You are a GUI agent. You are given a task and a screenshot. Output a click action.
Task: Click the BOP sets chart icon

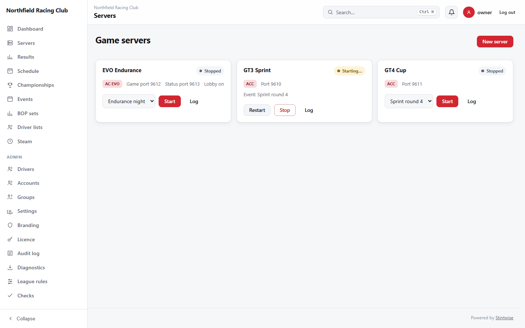(x=10, y=113)
